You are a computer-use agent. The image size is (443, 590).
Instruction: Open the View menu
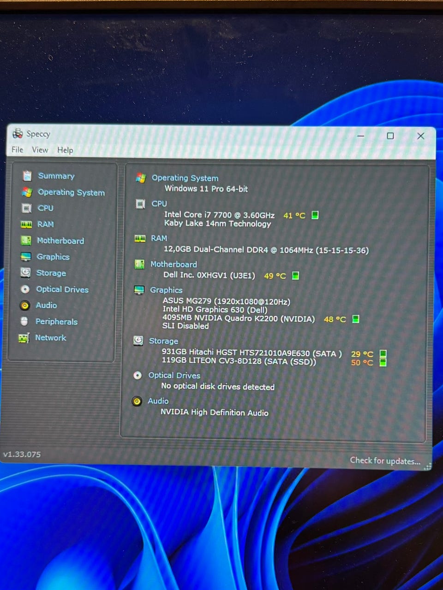pyautogui.click(x=40, y=150)
